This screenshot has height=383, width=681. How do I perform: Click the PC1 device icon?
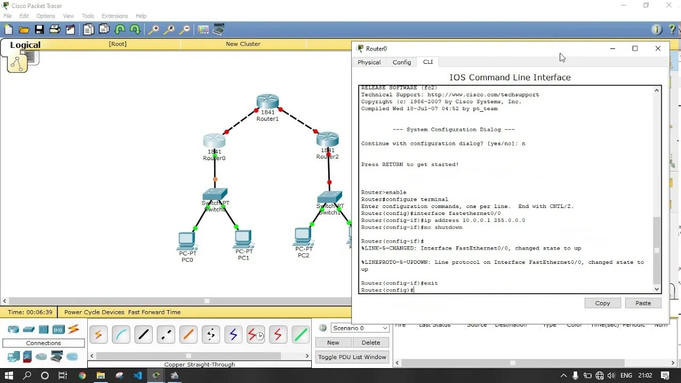[x=243, y=239]
